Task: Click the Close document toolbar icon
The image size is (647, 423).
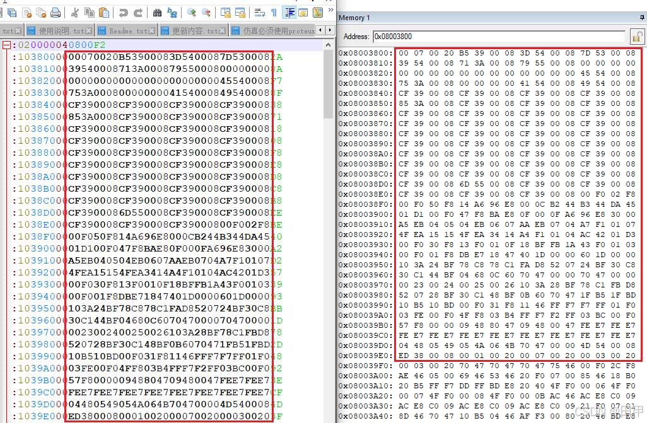Action: [x=27, y=13]
